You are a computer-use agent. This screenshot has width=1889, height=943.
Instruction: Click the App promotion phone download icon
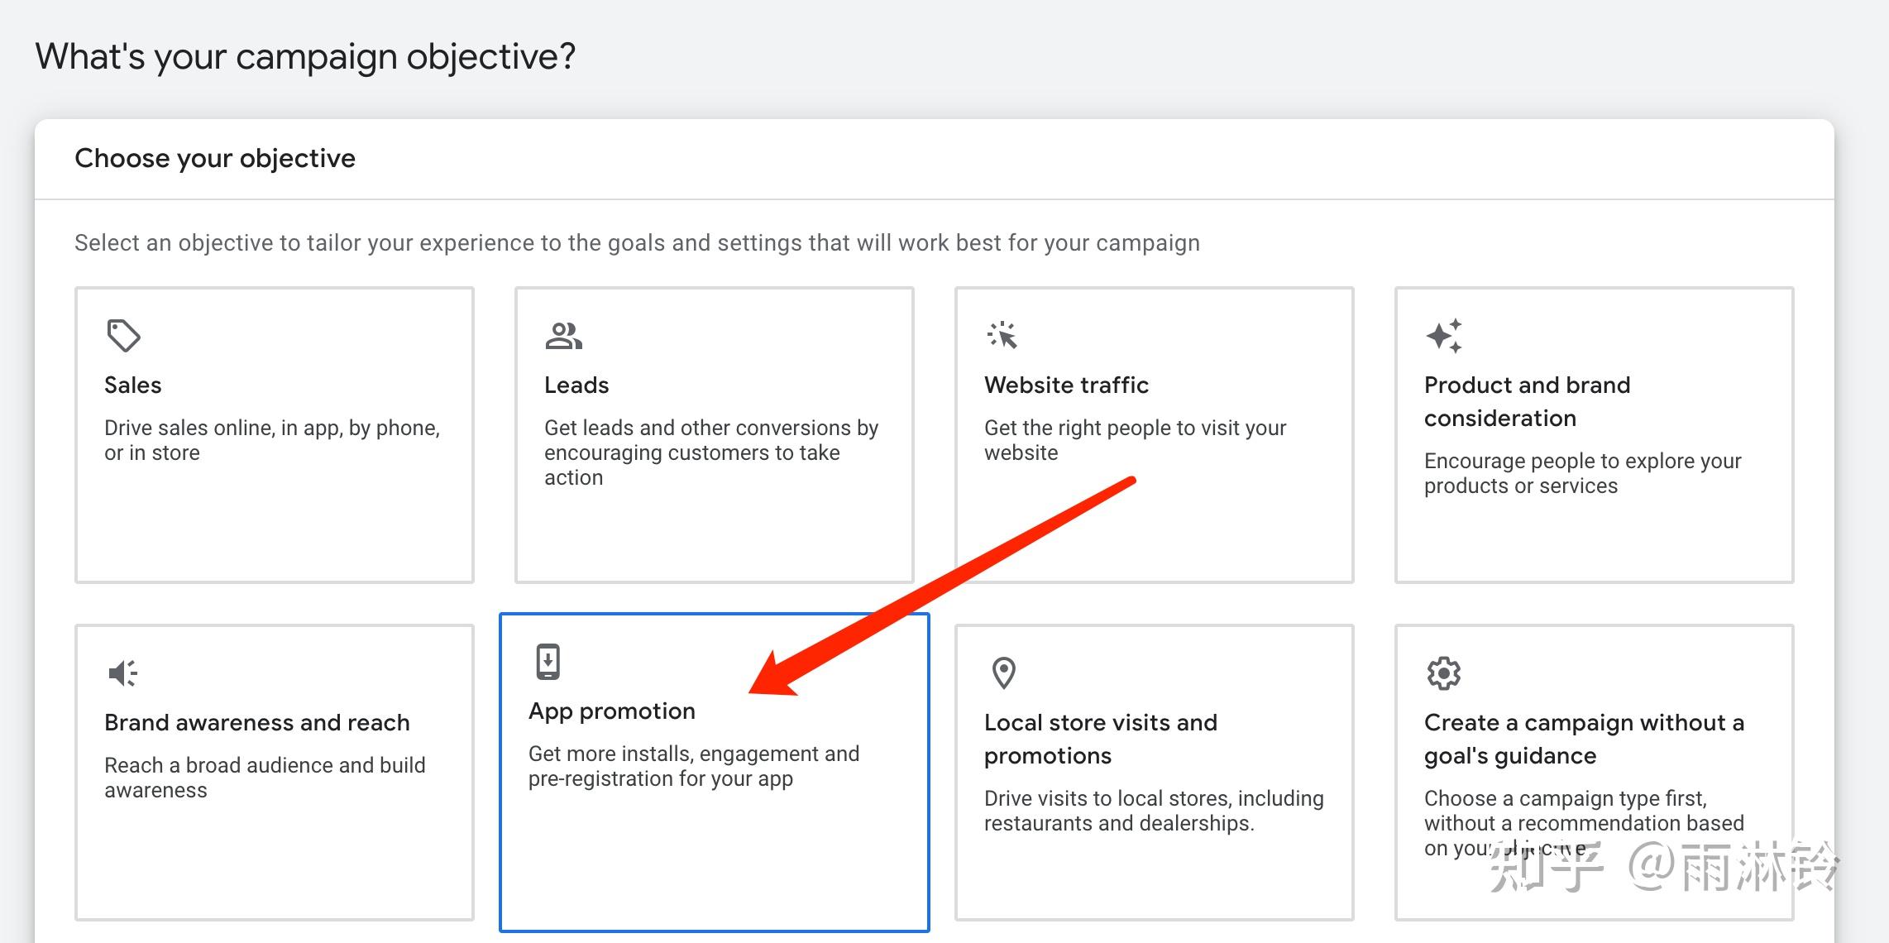coord(548,661)
